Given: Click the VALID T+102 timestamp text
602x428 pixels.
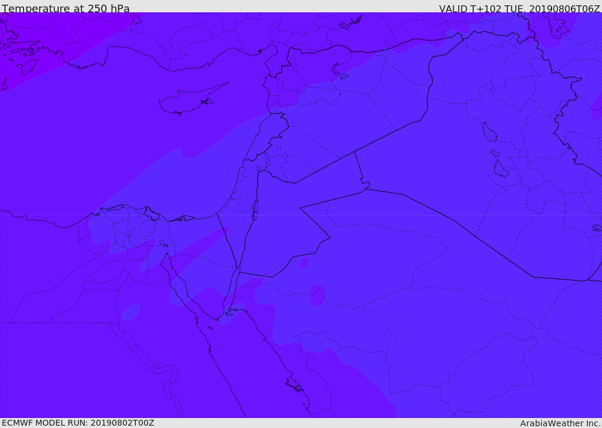Looking at the screenshot, I should [x=520, y=8].
